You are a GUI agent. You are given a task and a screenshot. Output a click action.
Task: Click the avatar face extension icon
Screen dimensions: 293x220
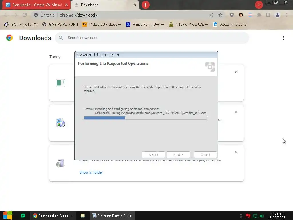coord(241,15)
